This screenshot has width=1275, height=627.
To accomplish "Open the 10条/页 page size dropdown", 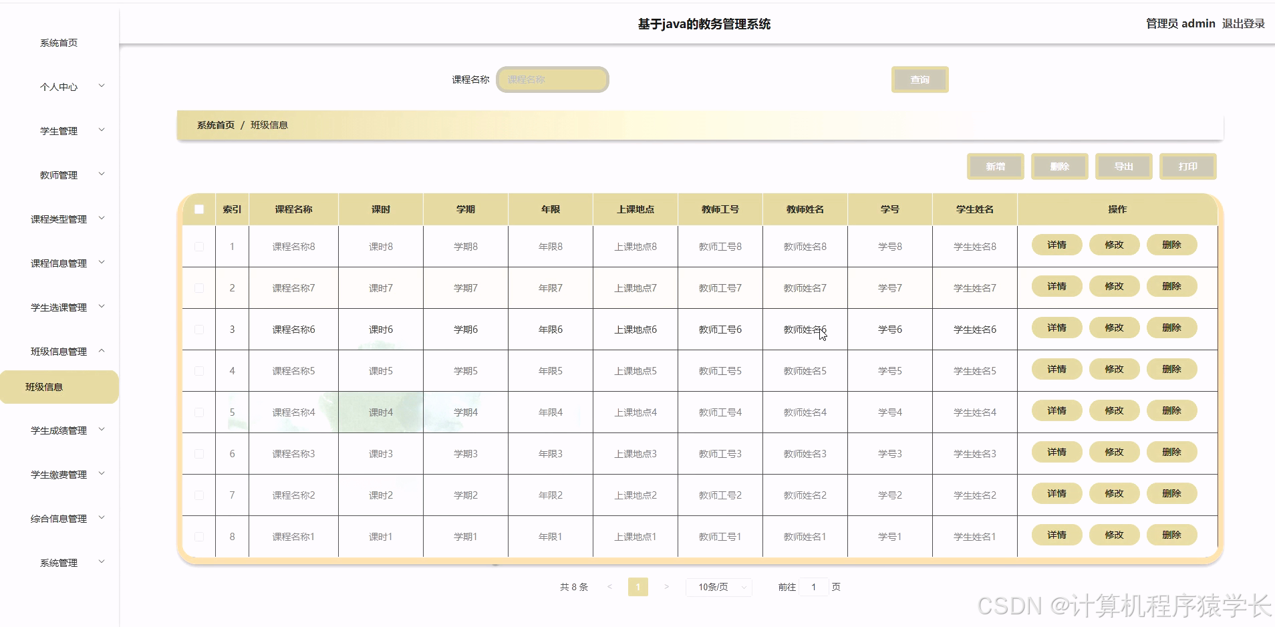I will click(718, 586).
